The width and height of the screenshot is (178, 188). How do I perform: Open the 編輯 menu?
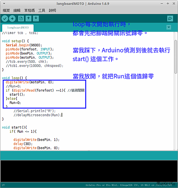point(17,10)
